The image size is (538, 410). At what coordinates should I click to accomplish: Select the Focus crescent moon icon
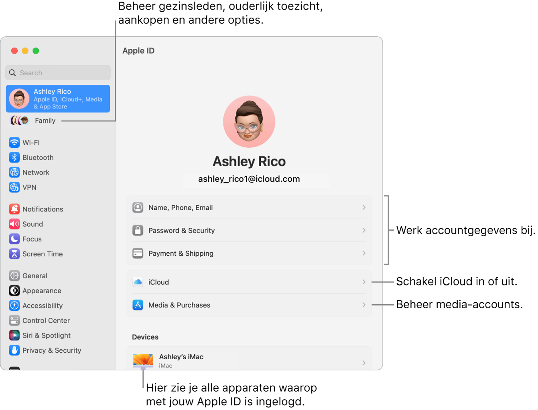point(14,239)
